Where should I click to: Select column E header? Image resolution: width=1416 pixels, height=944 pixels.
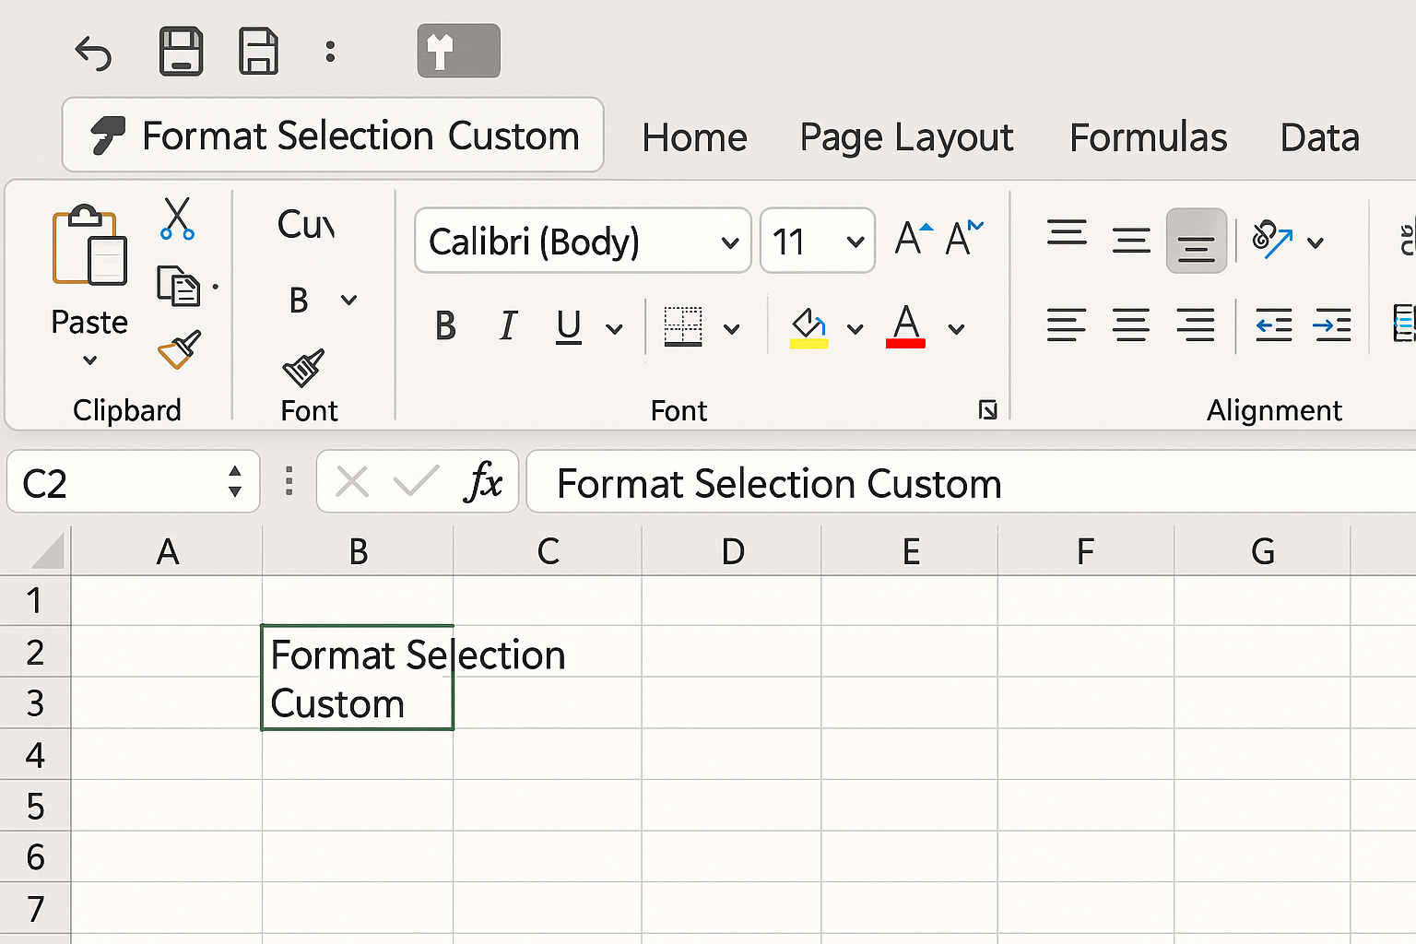click(910, 551)
